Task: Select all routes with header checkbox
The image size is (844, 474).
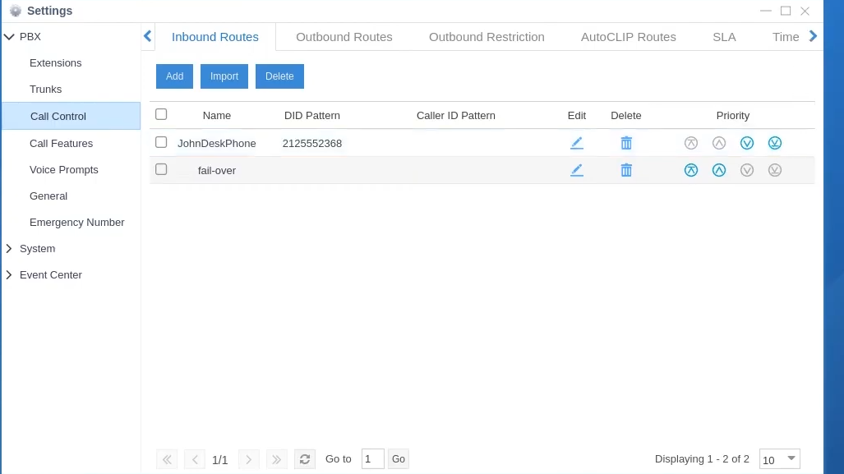Action: [x=161, y=114]
